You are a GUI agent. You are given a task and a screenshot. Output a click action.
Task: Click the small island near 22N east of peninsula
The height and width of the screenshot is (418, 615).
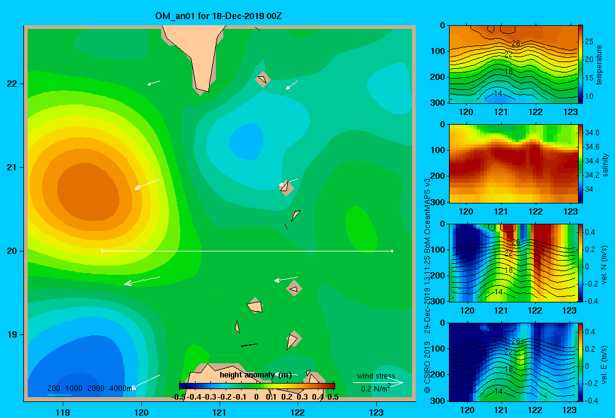(x=263, y=79)
